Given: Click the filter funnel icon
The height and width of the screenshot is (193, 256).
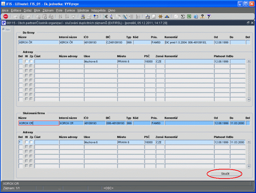Looking at the screenshot, I should tap(74, 17).
